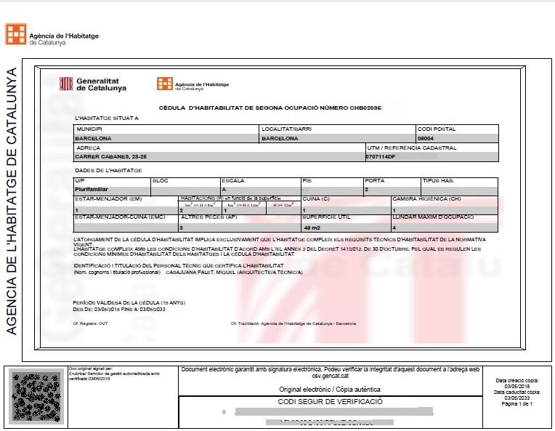This screenshot has width=555, height=431.
Task: Click the 'Data creació còpia:' label
Action: pos(517,381)
